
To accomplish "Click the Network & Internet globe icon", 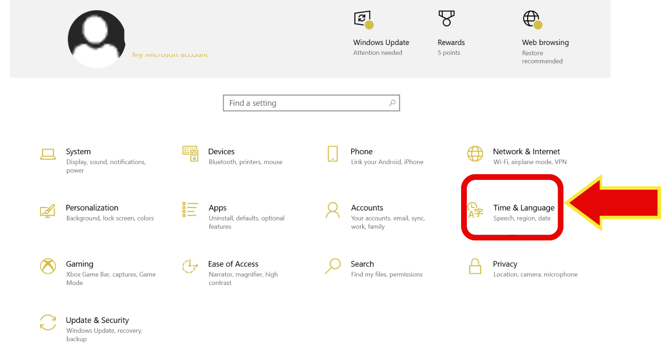I will tap(475, 154).
